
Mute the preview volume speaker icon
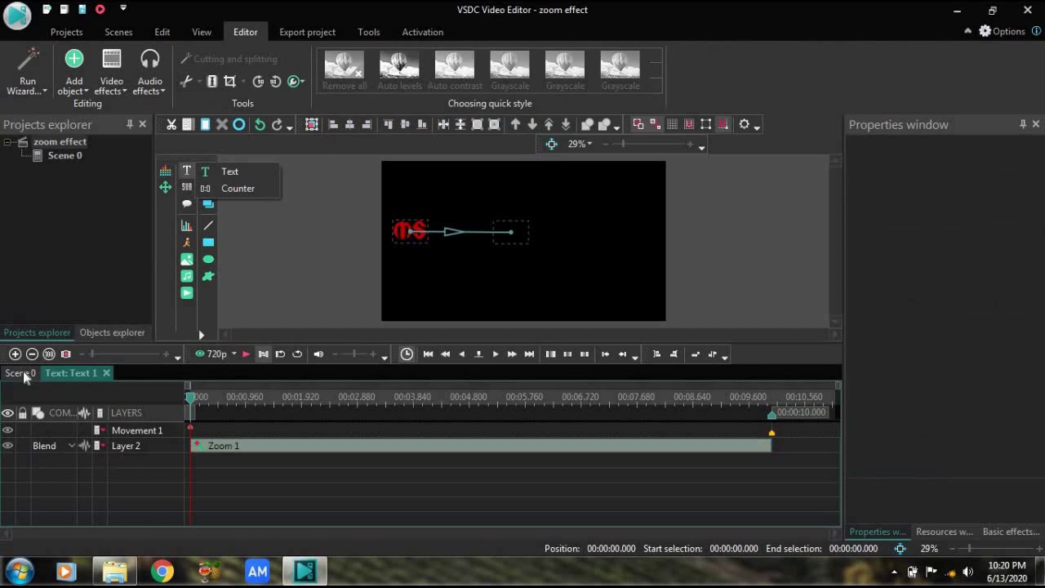318,354
